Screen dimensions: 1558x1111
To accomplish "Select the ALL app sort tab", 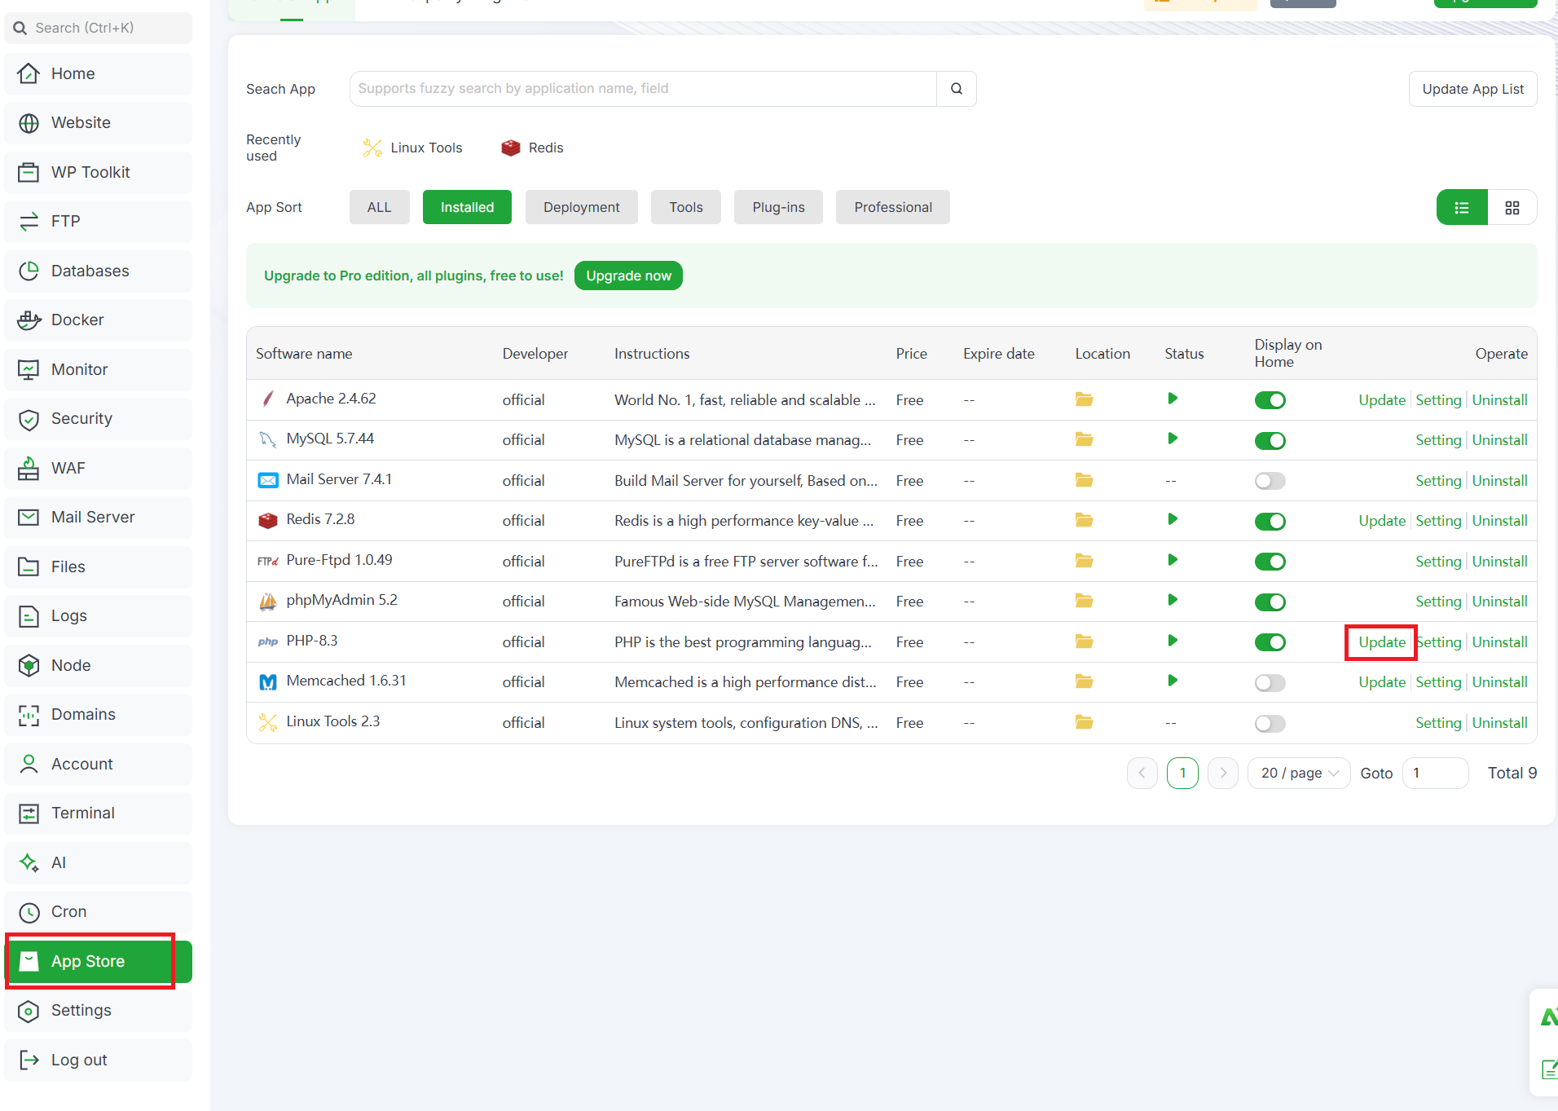I will pos(380,207).
